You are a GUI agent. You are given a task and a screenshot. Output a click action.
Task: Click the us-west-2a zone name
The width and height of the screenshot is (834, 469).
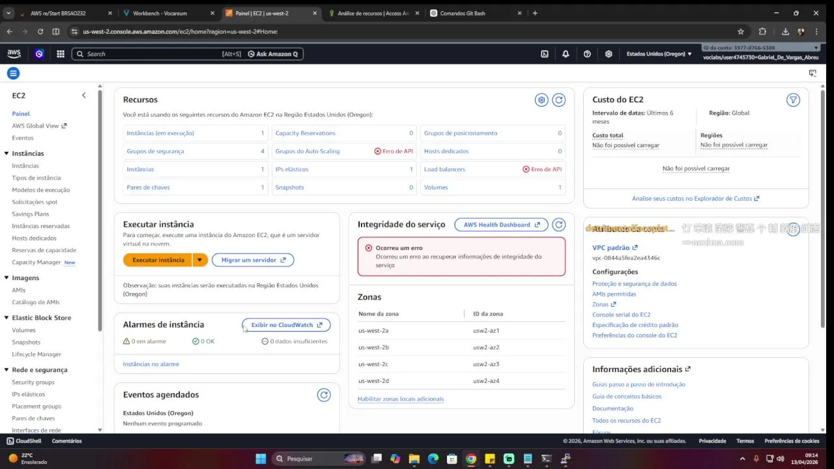(x=373, y=331)
